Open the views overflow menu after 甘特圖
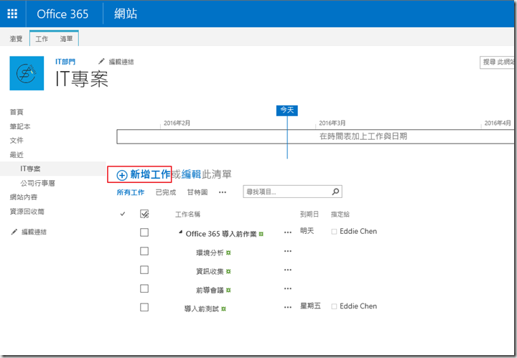Viewport: 517px width, 358px height. pyautogui.click(x=223, y=192)
